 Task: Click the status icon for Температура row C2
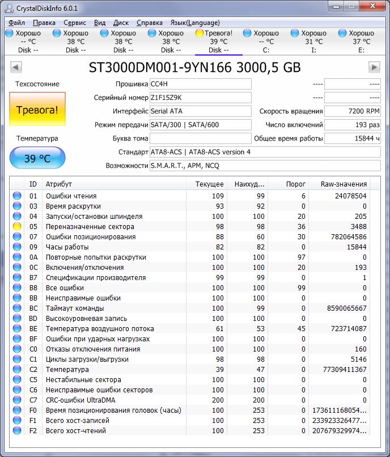coord(17,369)
